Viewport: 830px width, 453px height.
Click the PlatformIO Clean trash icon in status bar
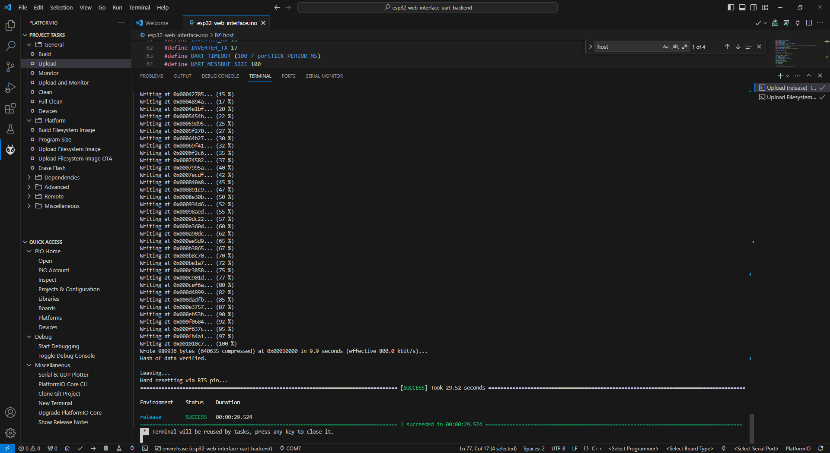pyautogui.click(x=106, y=448)
